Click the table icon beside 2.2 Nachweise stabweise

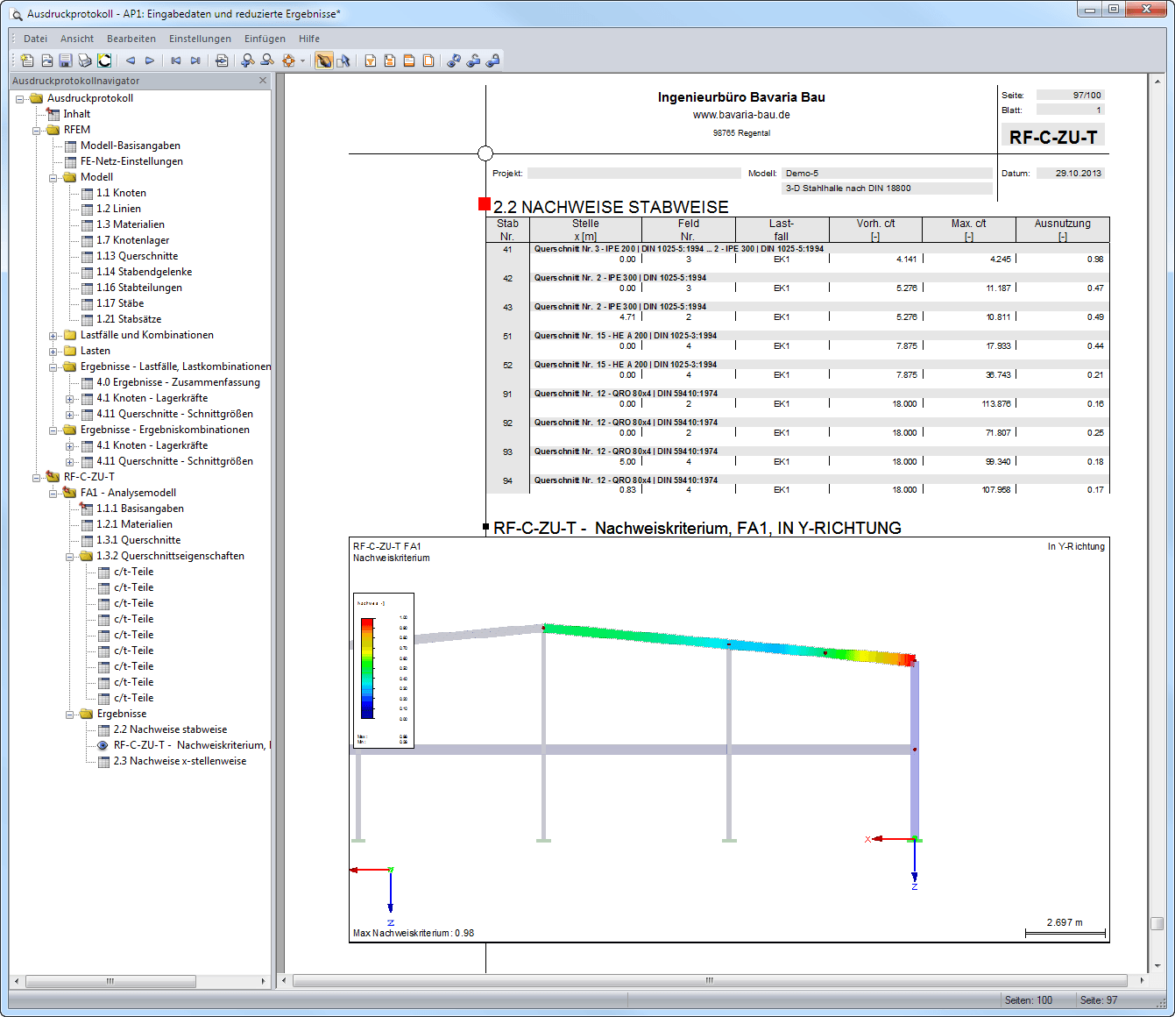coord(103,729)
